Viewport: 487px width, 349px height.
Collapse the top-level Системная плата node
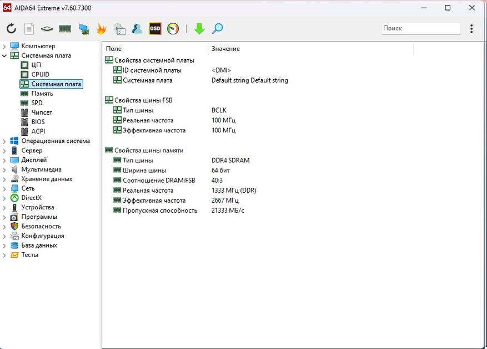[x=4, y=56]
